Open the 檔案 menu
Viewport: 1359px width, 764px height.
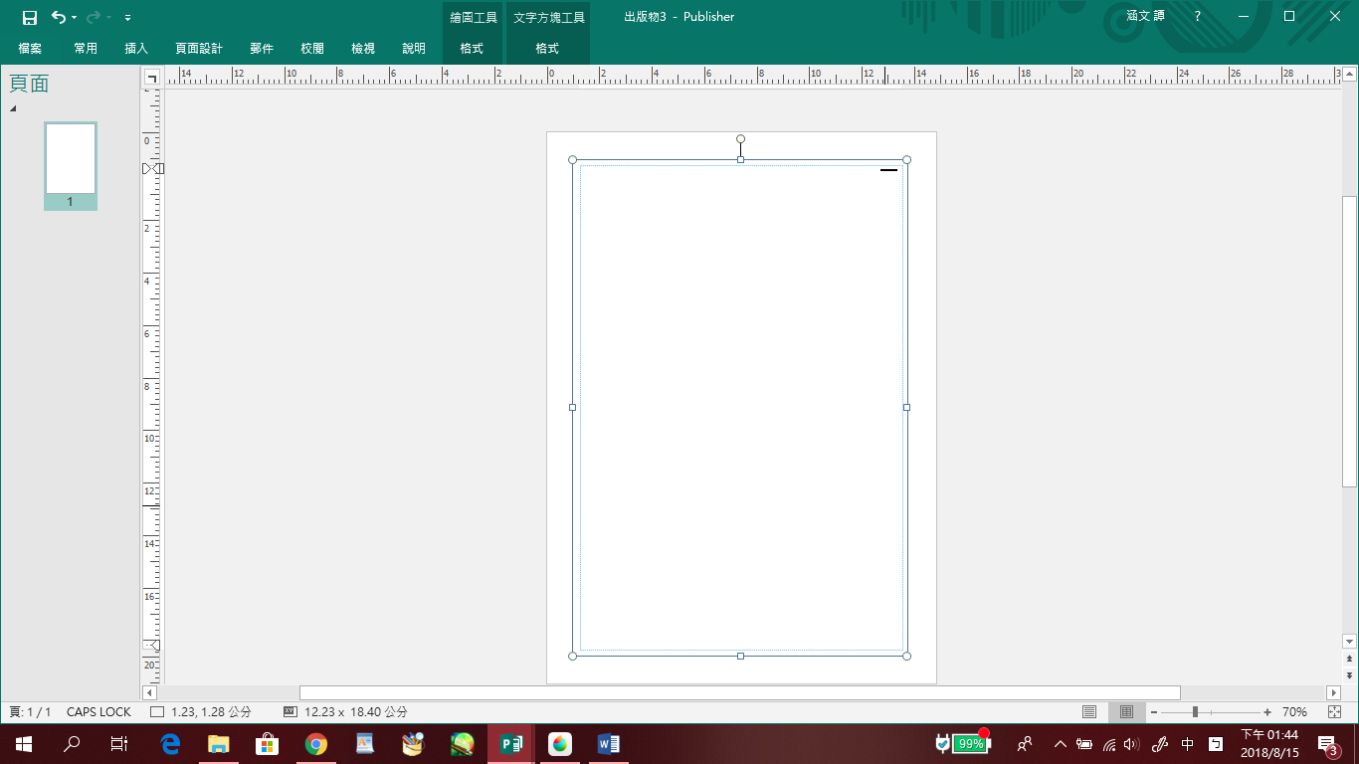point(30,48)
